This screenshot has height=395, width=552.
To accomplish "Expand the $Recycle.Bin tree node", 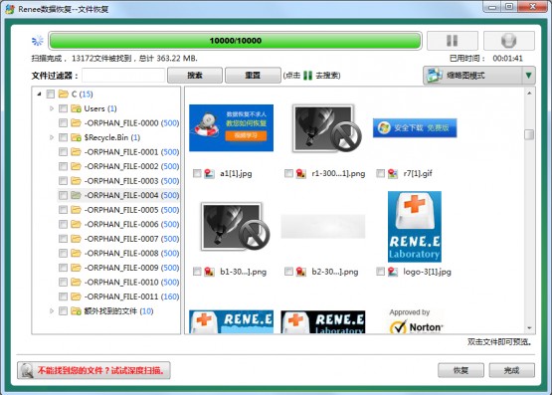I will click(52, 137).
